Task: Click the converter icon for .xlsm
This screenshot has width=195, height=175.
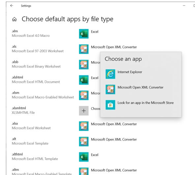Action: (84, 95)
